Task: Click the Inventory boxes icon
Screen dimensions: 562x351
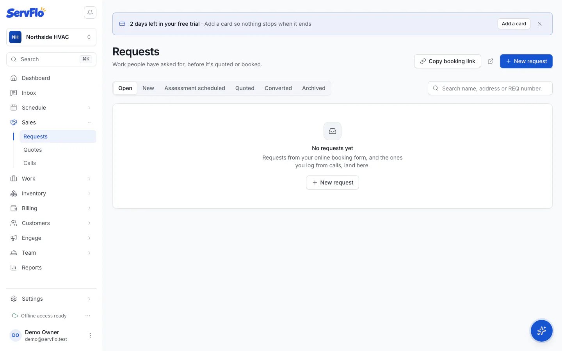Action: click(x=14, y=193)
